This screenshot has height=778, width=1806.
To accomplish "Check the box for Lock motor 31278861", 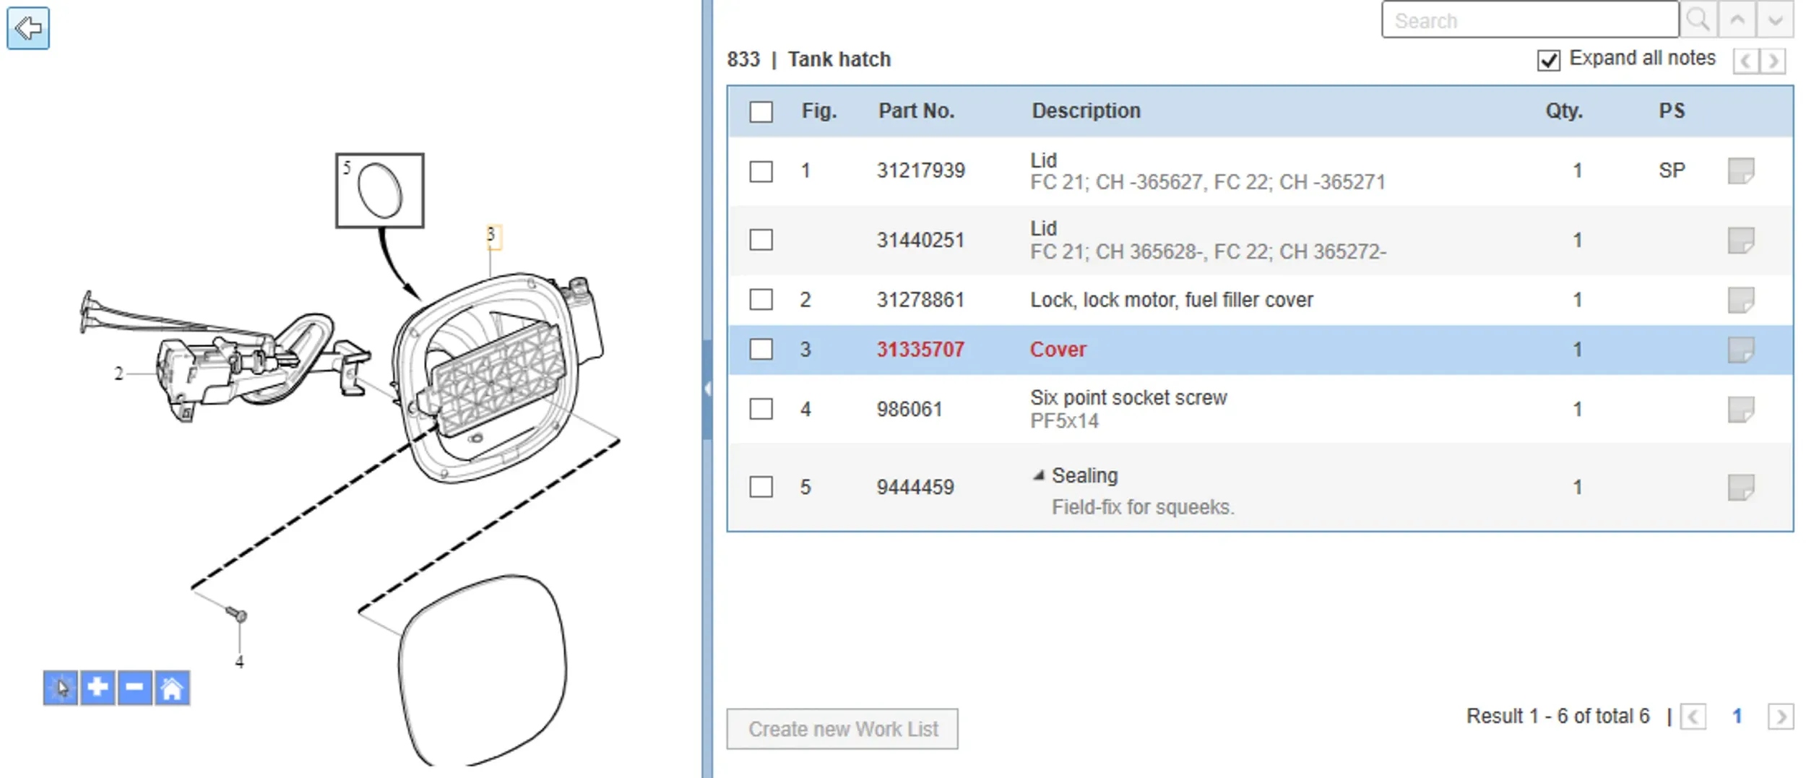I will [761, 299].
